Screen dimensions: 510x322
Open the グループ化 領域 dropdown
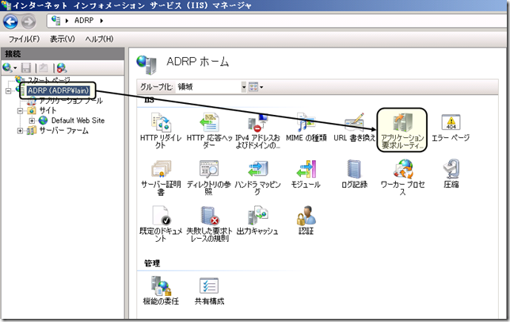[x=211, y=87]
